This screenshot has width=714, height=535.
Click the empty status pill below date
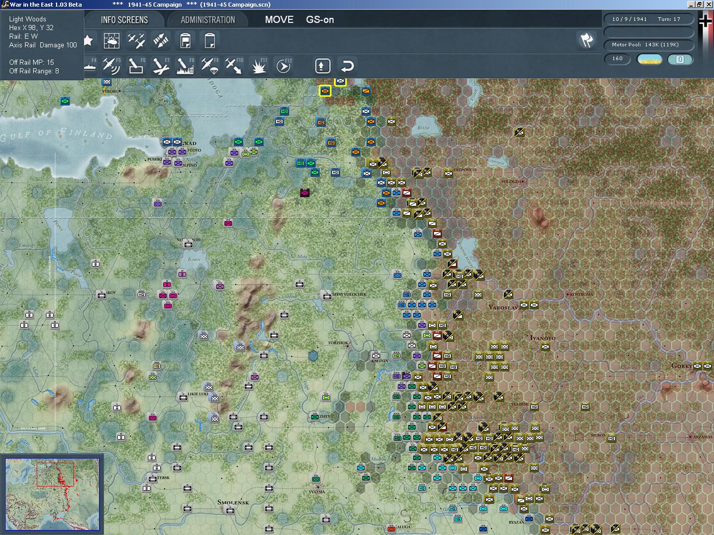[x=649, y=32]
